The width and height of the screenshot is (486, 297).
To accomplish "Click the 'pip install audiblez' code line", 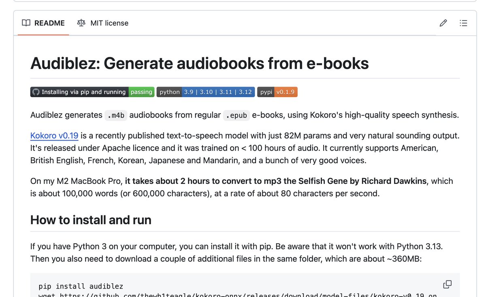I will (81, 286).
